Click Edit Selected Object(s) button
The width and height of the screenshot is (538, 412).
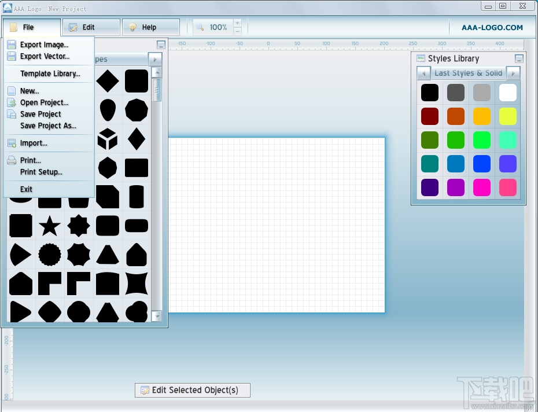click(x=193, y=391)
